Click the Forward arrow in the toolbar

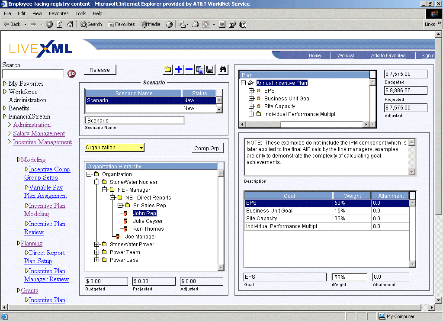point(33,24)
